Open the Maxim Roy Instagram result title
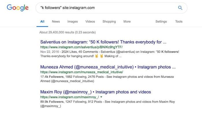Image resolution: width=202 pixels, height=114 pixels. [x=96, y=92]
